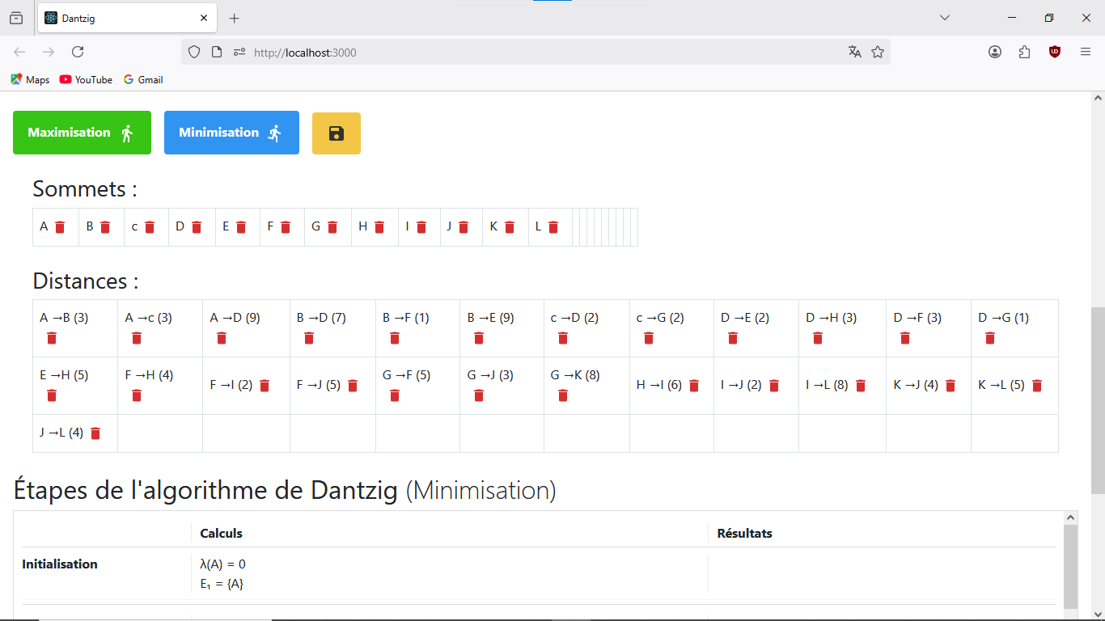The height and width of the screenshot is (621, 1105).
Task: Open the Extensions panel
Action: tap(1025, 53)
